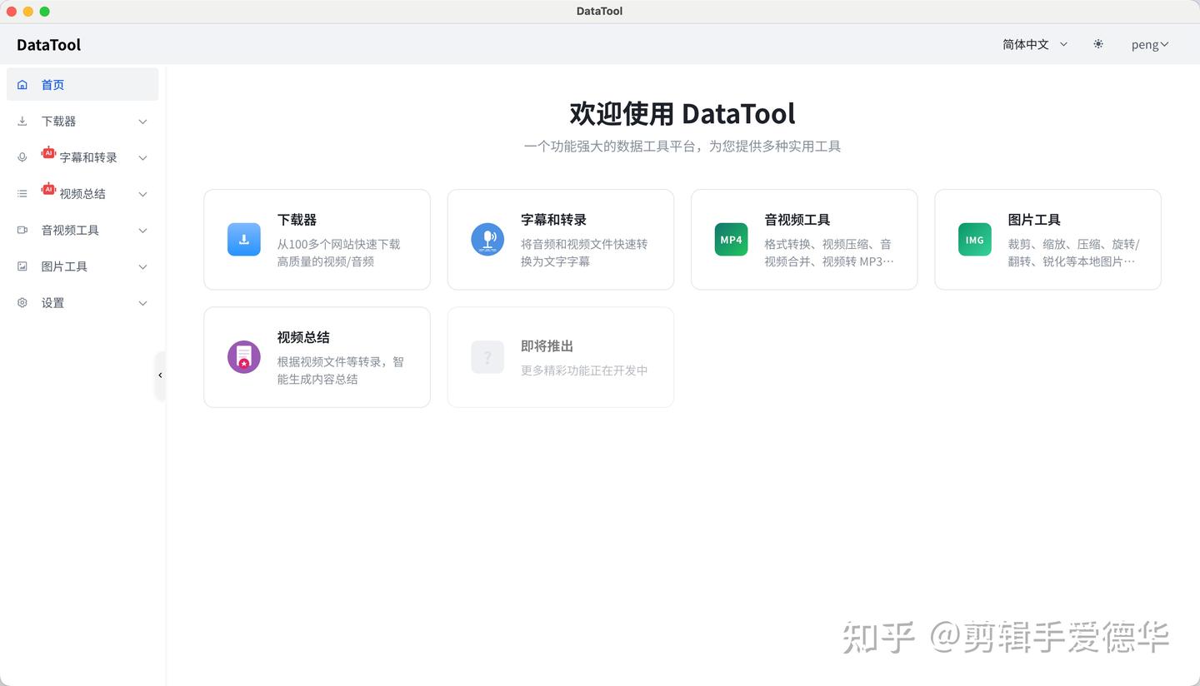1200x686 pixels.
Task: Open the 字幕和转录 card title
Action: pos(554,220)
